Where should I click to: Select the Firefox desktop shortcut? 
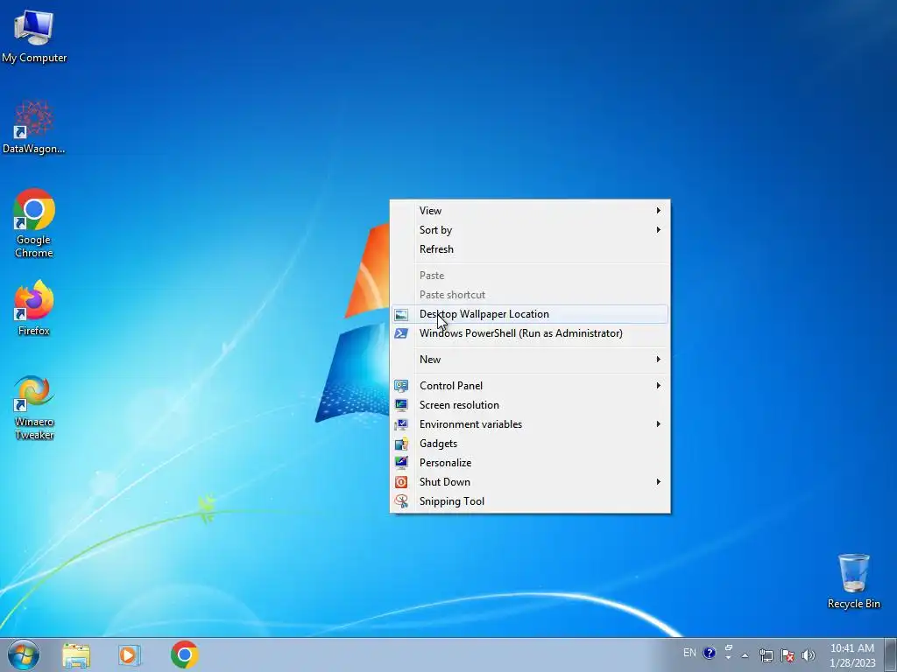pos(34,307)
